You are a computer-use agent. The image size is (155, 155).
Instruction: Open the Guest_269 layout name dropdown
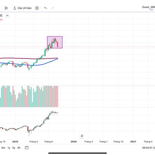(x=149, y=7)
